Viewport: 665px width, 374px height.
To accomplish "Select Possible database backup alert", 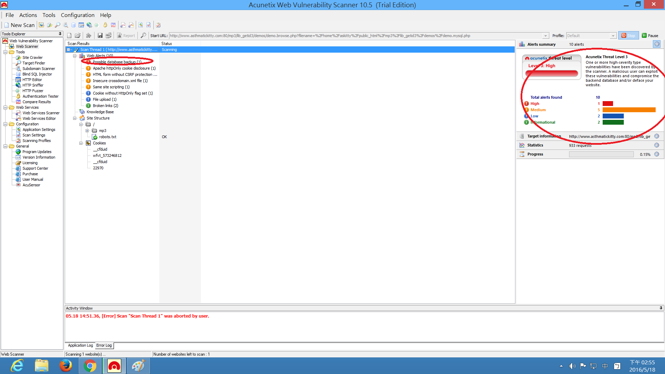I will pyautogui.click(x=117, y=62).
